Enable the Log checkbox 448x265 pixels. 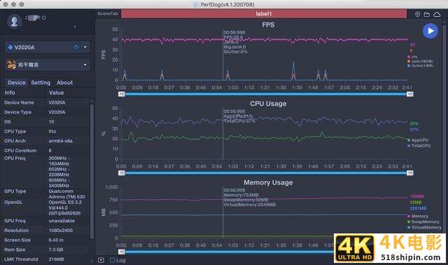[x=112, y=260]
